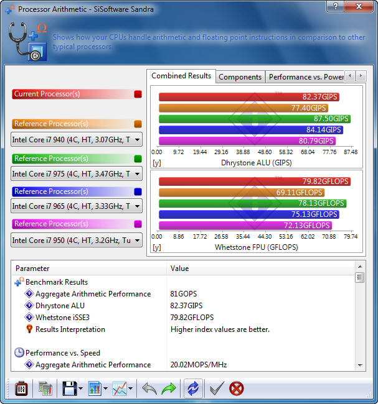Click the blue refresh results icon

pos(193,388)
